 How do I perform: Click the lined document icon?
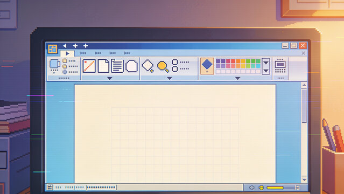click(117, 66)
